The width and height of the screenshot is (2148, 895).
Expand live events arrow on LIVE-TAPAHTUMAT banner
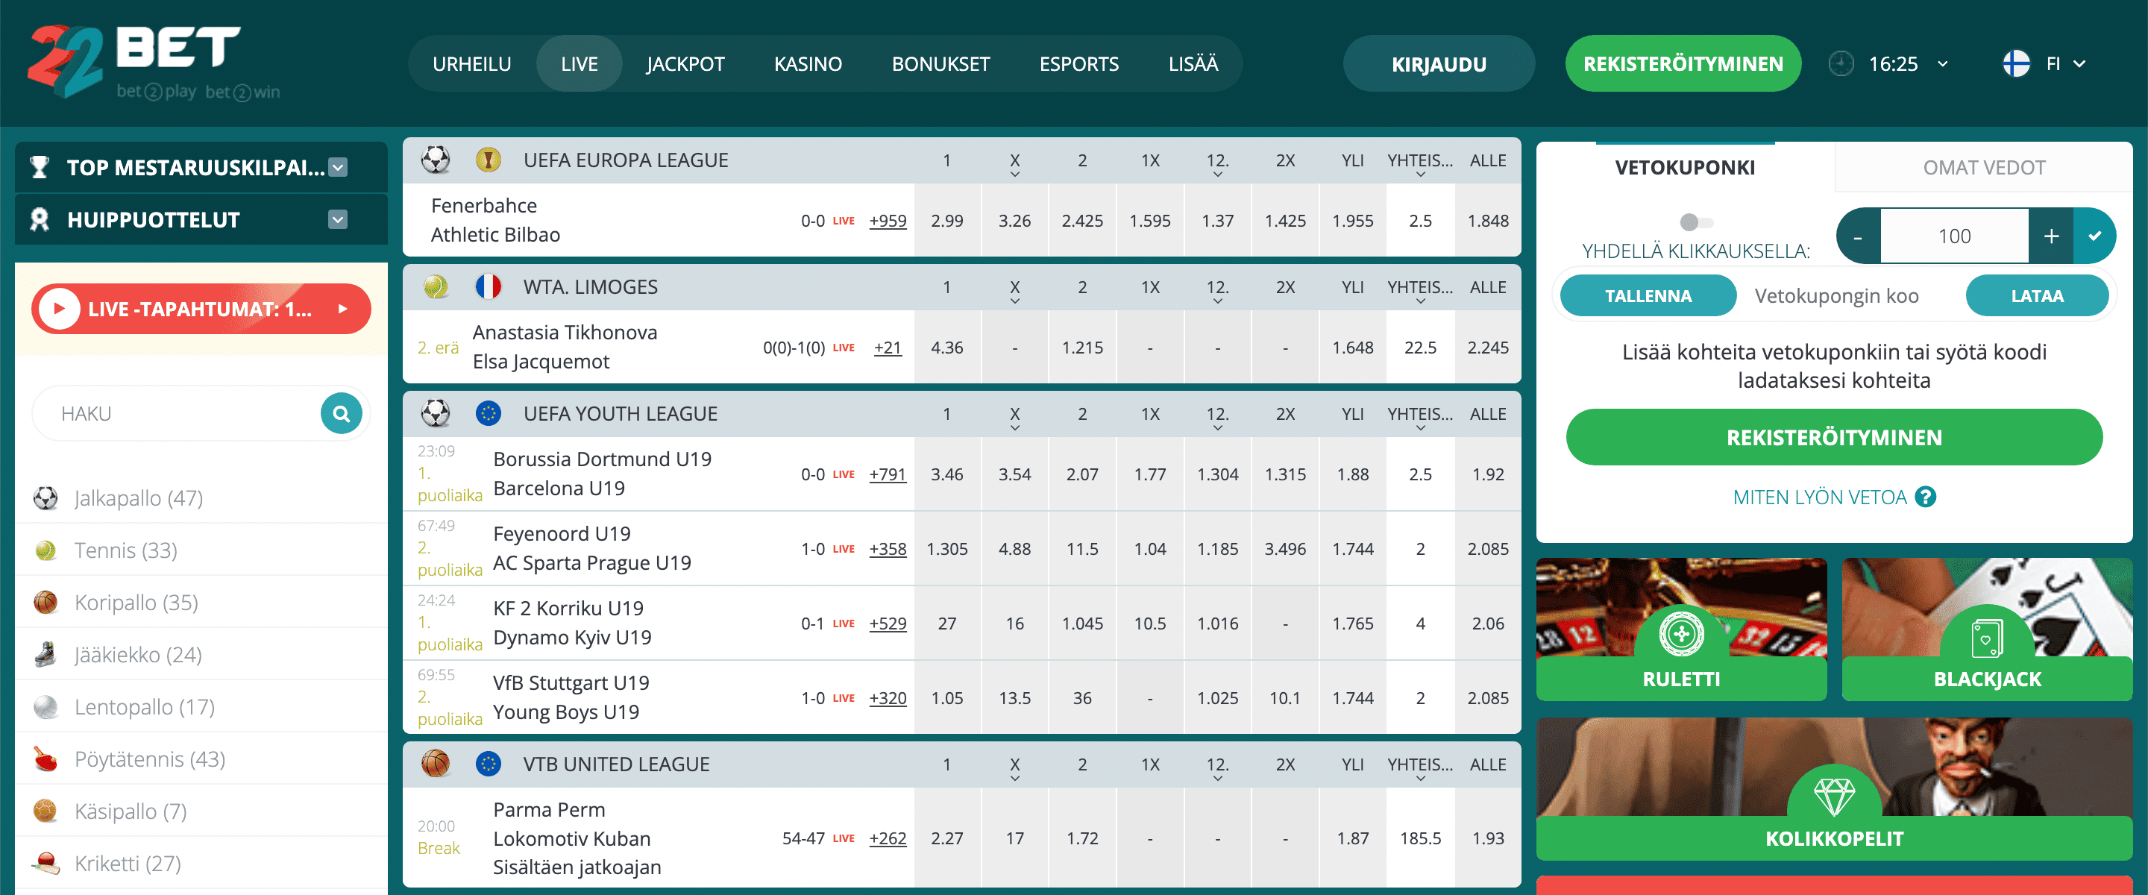(x=343, y=309)
